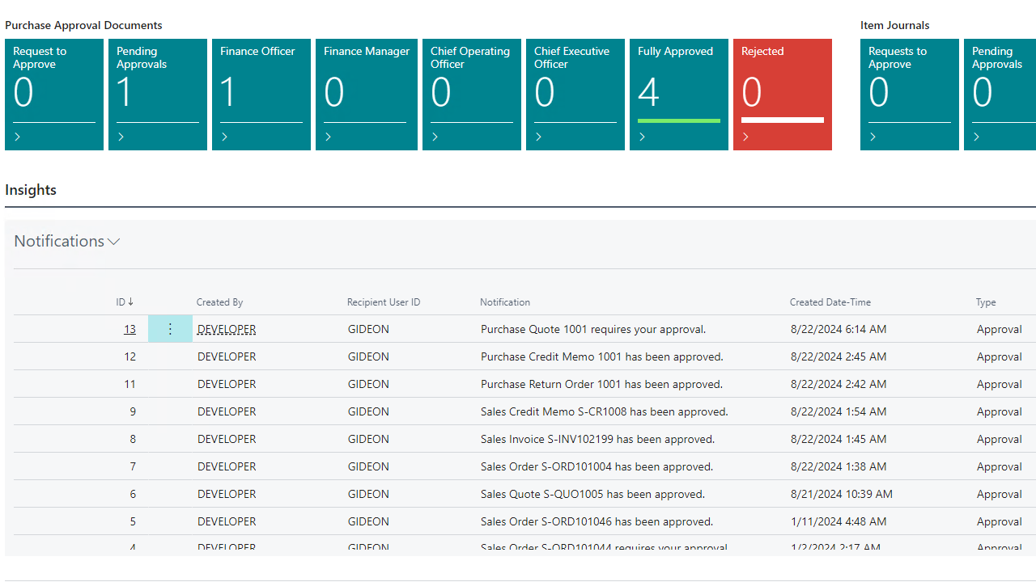
Task: Select Purchase Credit Memo 1001 notification row
Action: (x=601, y=356)
